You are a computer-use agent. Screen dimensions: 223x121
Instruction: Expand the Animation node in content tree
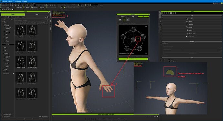3,55
